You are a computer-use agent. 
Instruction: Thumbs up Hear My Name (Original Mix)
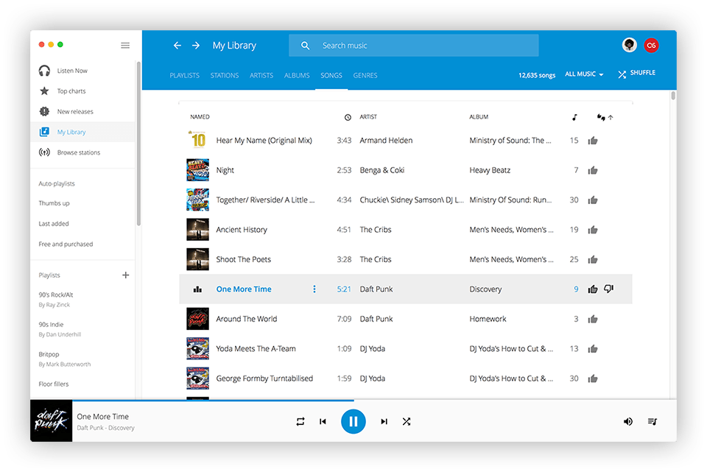pyautogui.click(x=593, y=141)
